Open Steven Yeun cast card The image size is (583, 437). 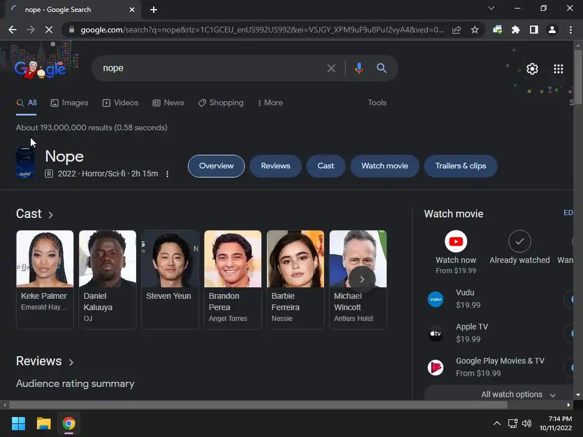click(170, 279)
